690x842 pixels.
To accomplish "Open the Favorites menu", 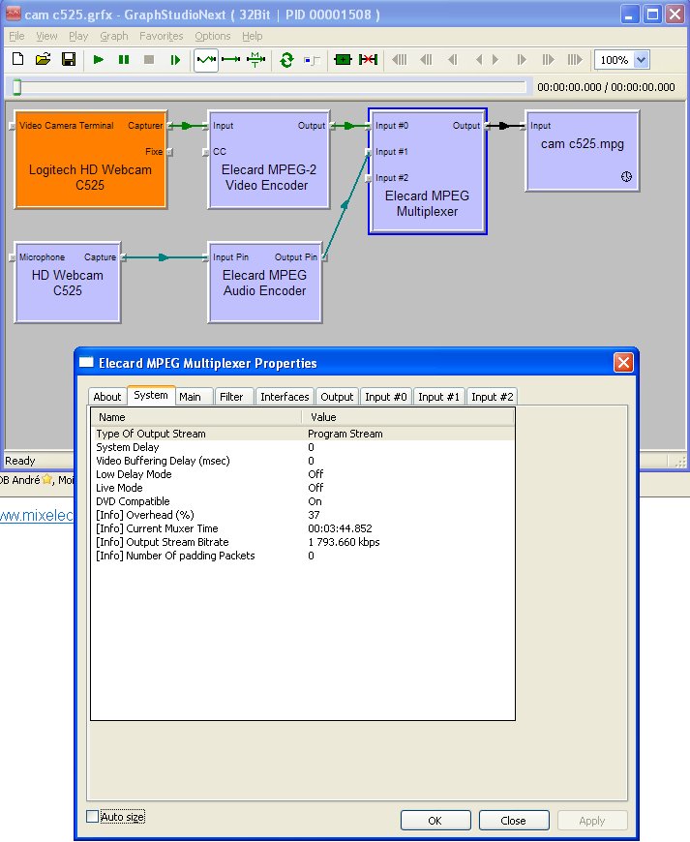I will [161, 36].
